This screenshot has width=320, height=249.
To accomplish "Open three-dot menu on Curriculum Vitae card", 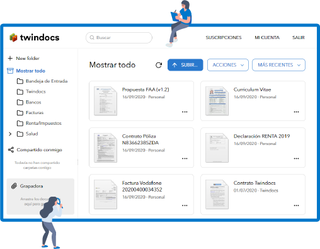I will pos(296,112).
